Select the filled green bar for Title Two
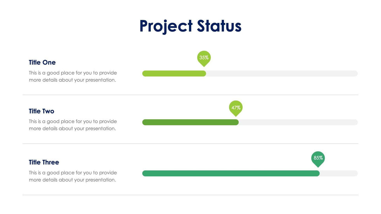Screen dimensions: 381x214 pos(190,122)
